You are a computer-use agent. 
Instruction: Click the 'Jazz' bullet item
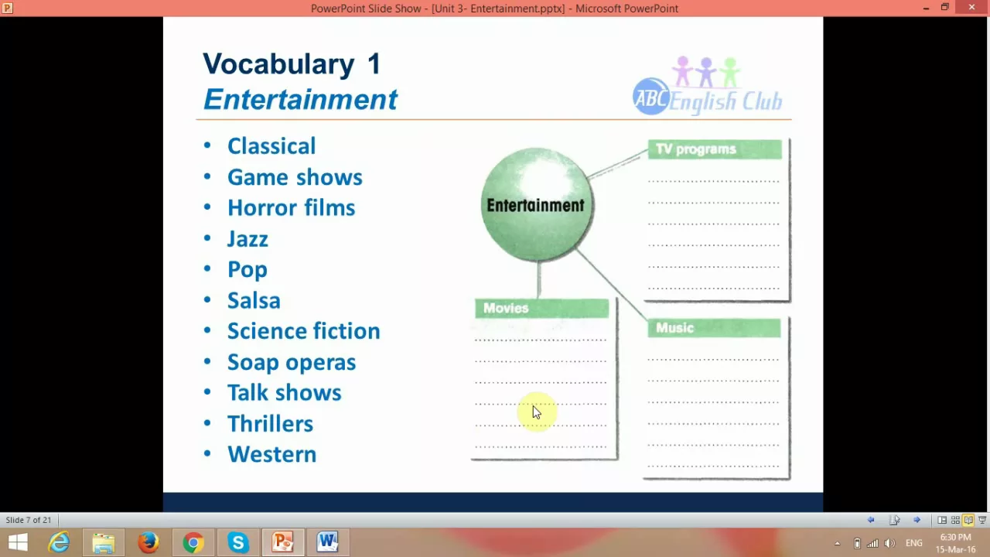coord(247,239)
